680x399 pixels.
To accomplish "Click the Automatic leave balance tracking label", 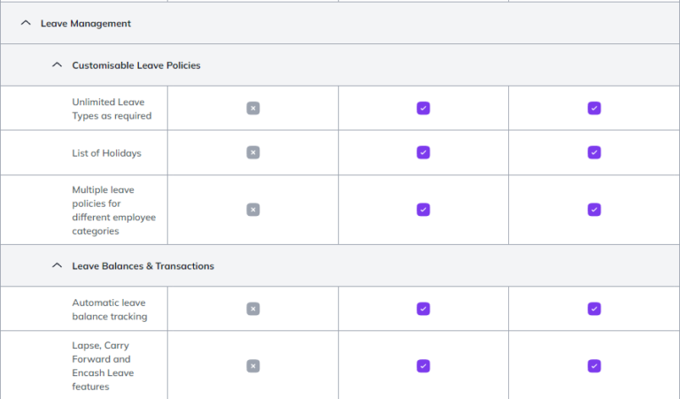I will coord(109,309).
